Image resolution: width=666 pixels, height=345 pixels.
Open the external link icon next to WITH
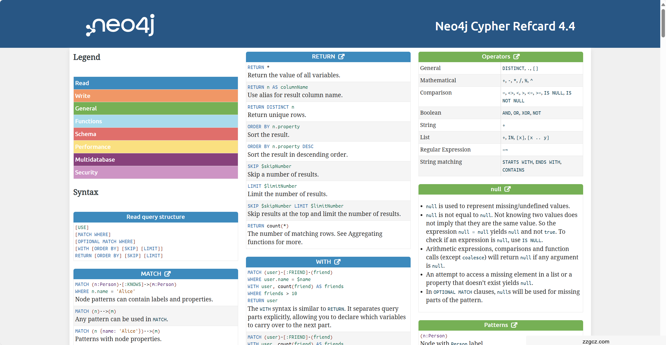pos(337,262)
